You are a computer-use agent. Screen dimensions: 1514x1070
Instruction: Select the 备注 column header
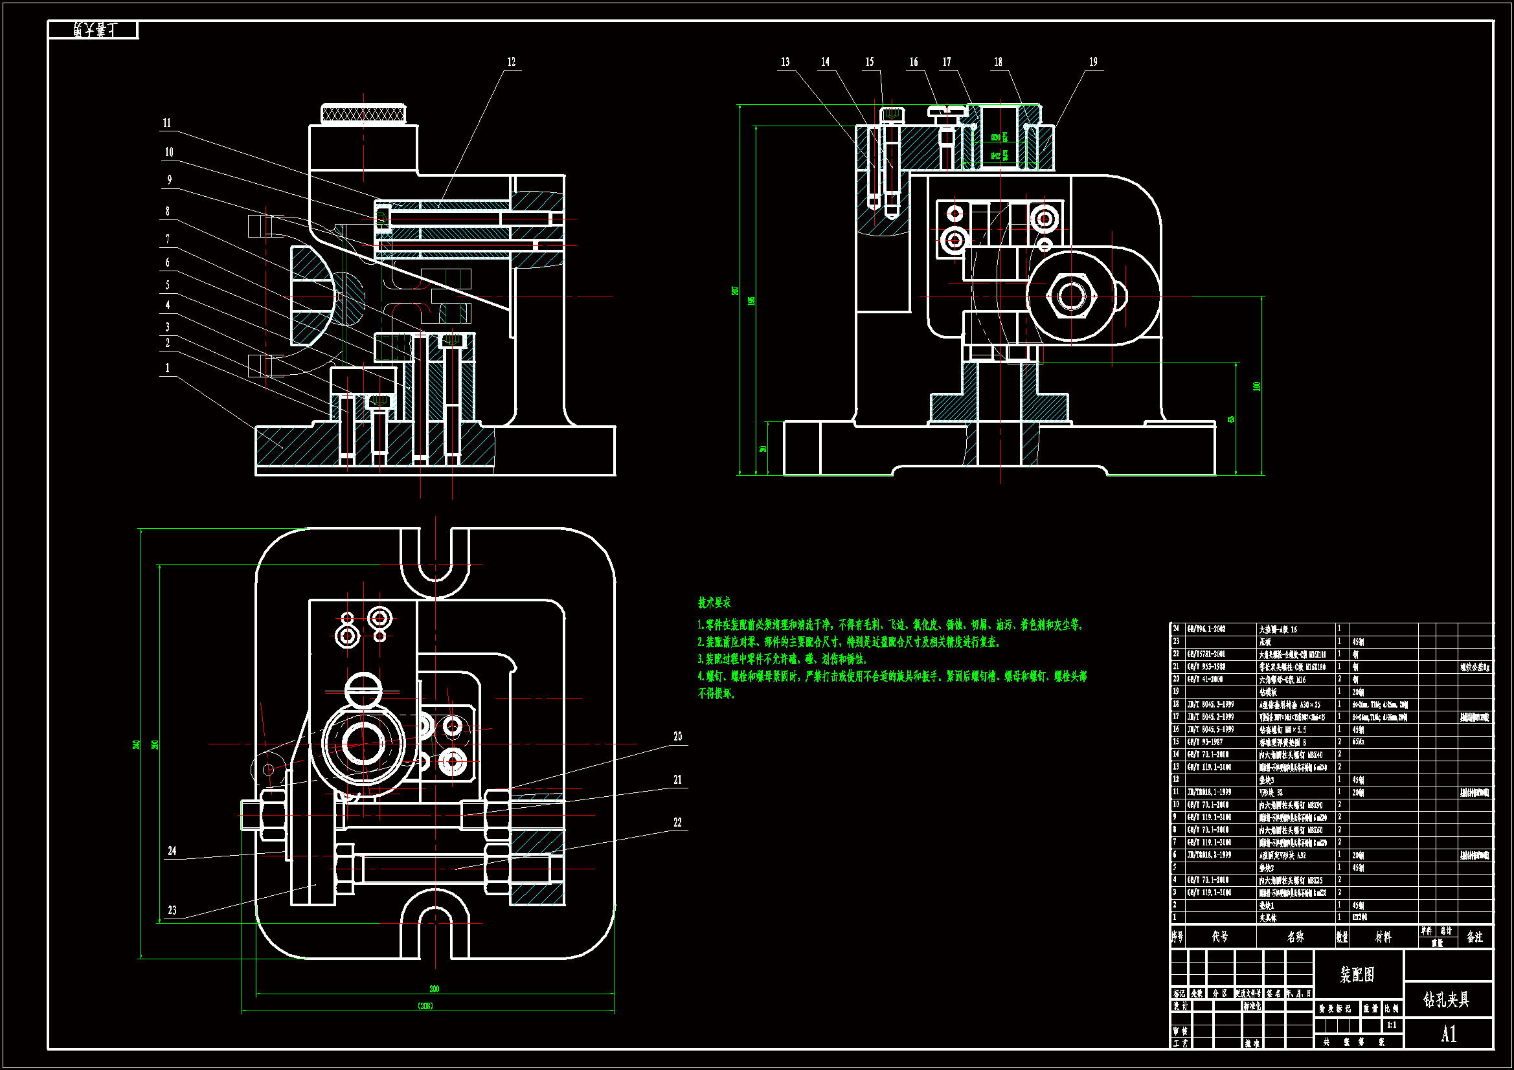coord(1474,937)
